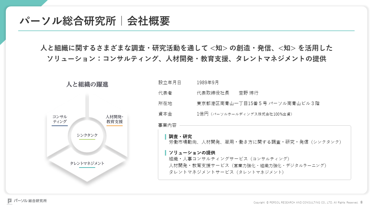The image size is (373, 209).
Task: Click the 事業内容 box heading
Action: [x=167, y=125]
